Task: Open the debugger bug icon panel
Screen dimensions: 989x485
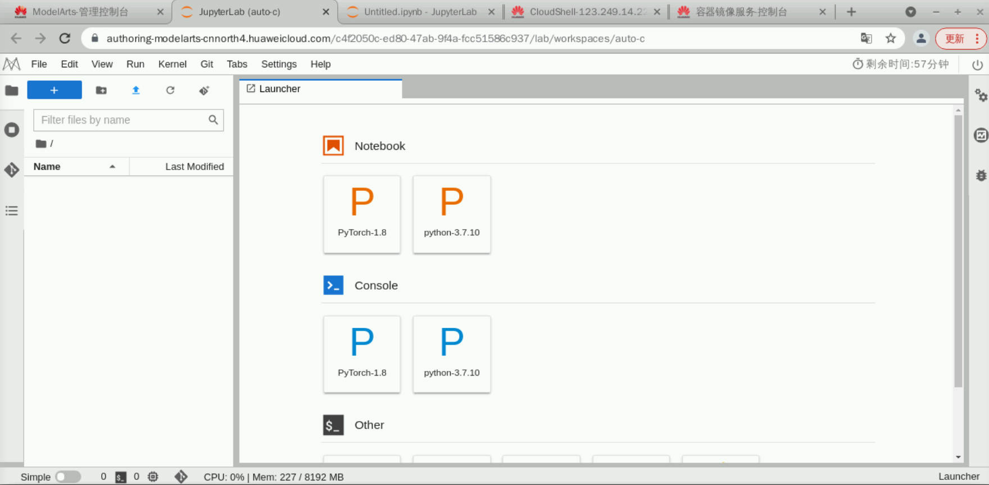Action: (x=981, y=176)
